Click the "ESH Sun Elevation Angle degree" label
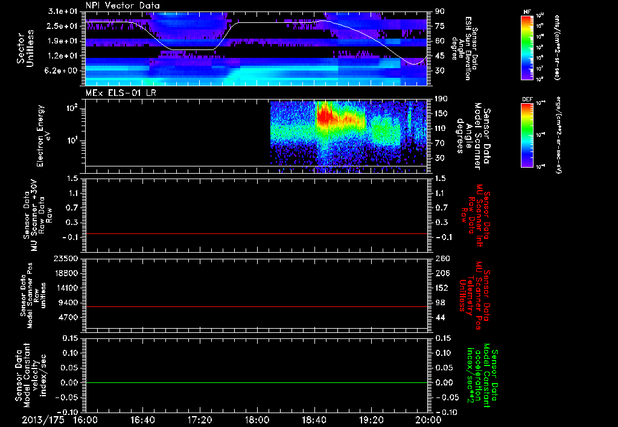The width and height of the screenshot is (618, 427). click(x=465, y=48)
